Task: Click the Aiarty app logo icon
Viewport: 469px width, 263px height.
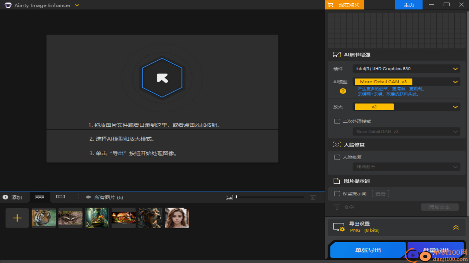Action: 8,5
